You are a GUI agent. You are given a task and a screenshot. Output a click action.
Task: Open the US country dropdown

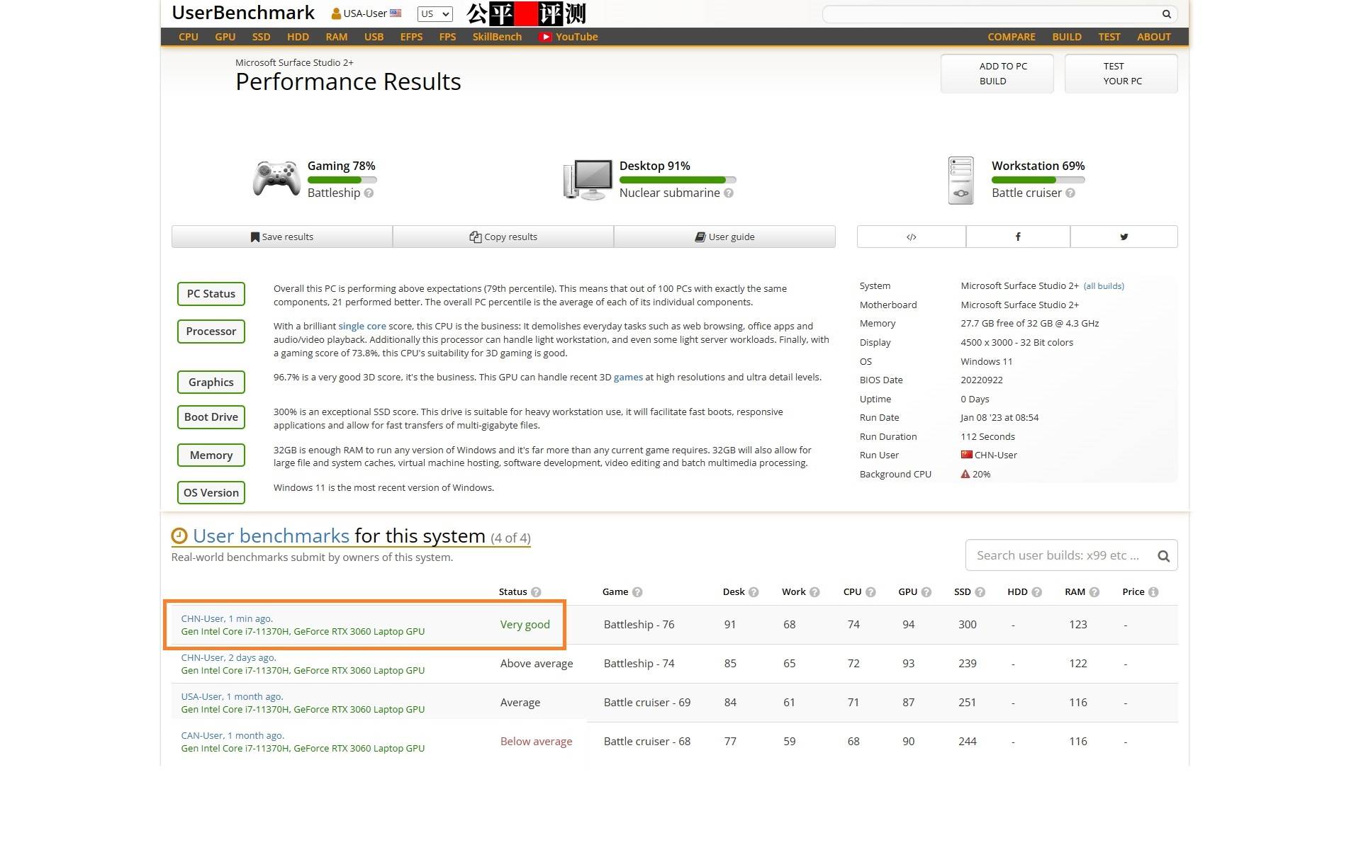click(x=435, y=13)
